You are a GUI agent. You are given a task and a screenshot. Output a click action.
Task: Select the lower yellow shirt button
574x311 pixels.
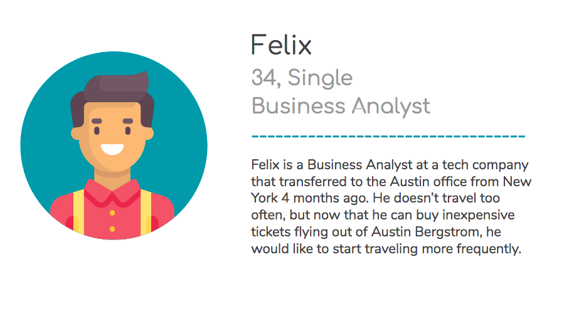click(112, 229)
